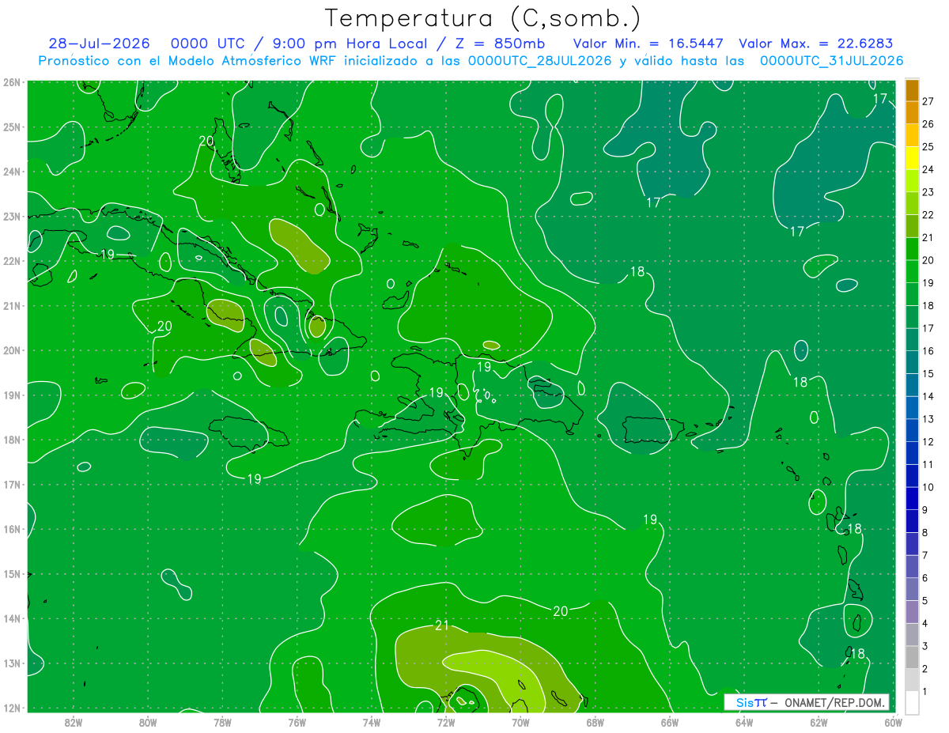Select the '28-Jul-2026' date text
The height and width of the screenshot is (733, 949).
(99, 43)
